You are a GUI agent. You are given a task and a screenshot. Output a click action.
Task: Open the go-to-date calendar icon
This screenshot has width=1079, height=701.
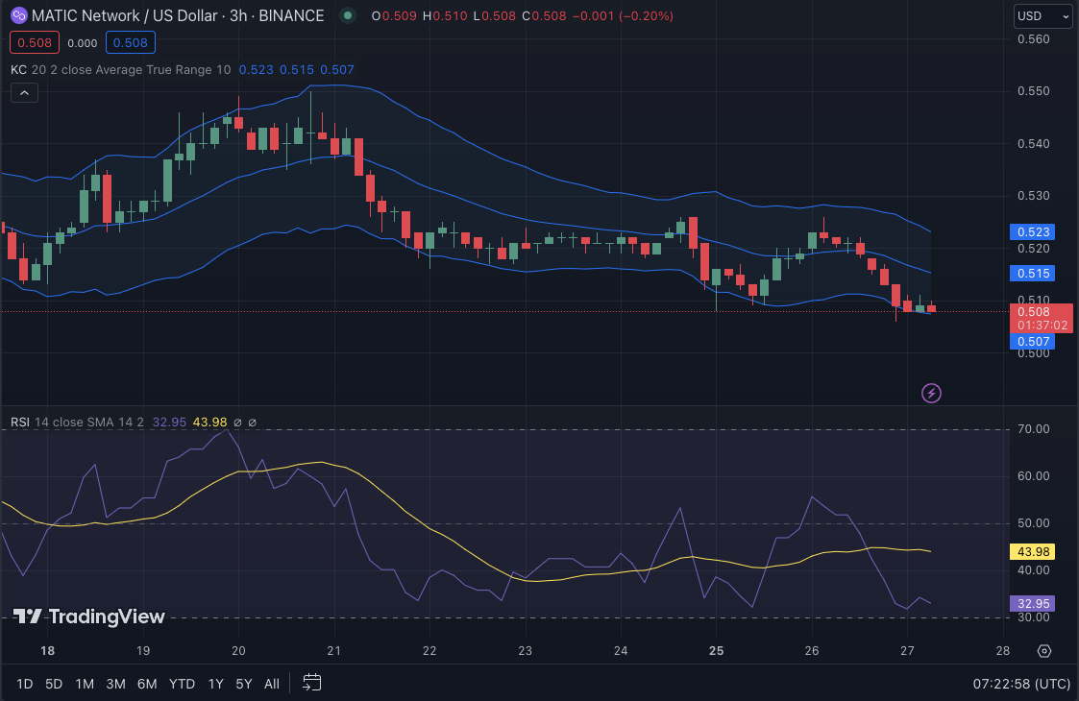click(x=311, y=683)
